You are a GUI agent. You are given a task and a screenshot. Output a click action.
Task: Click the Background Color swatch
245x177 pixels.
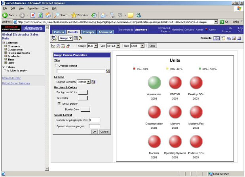coord(83,92)
